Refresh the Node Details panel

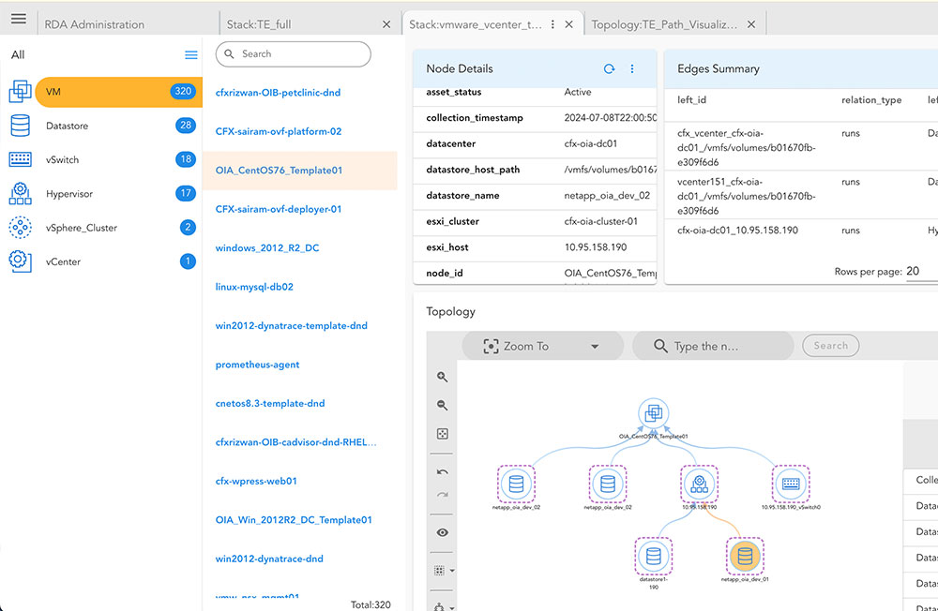[x=609, y=68]
